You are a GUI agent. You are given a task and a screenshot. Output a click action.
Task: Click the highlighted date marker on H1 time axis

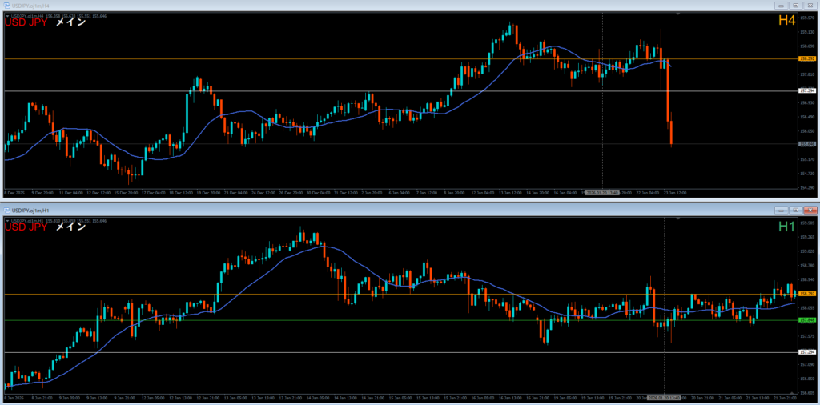click(x=664, y=397)
